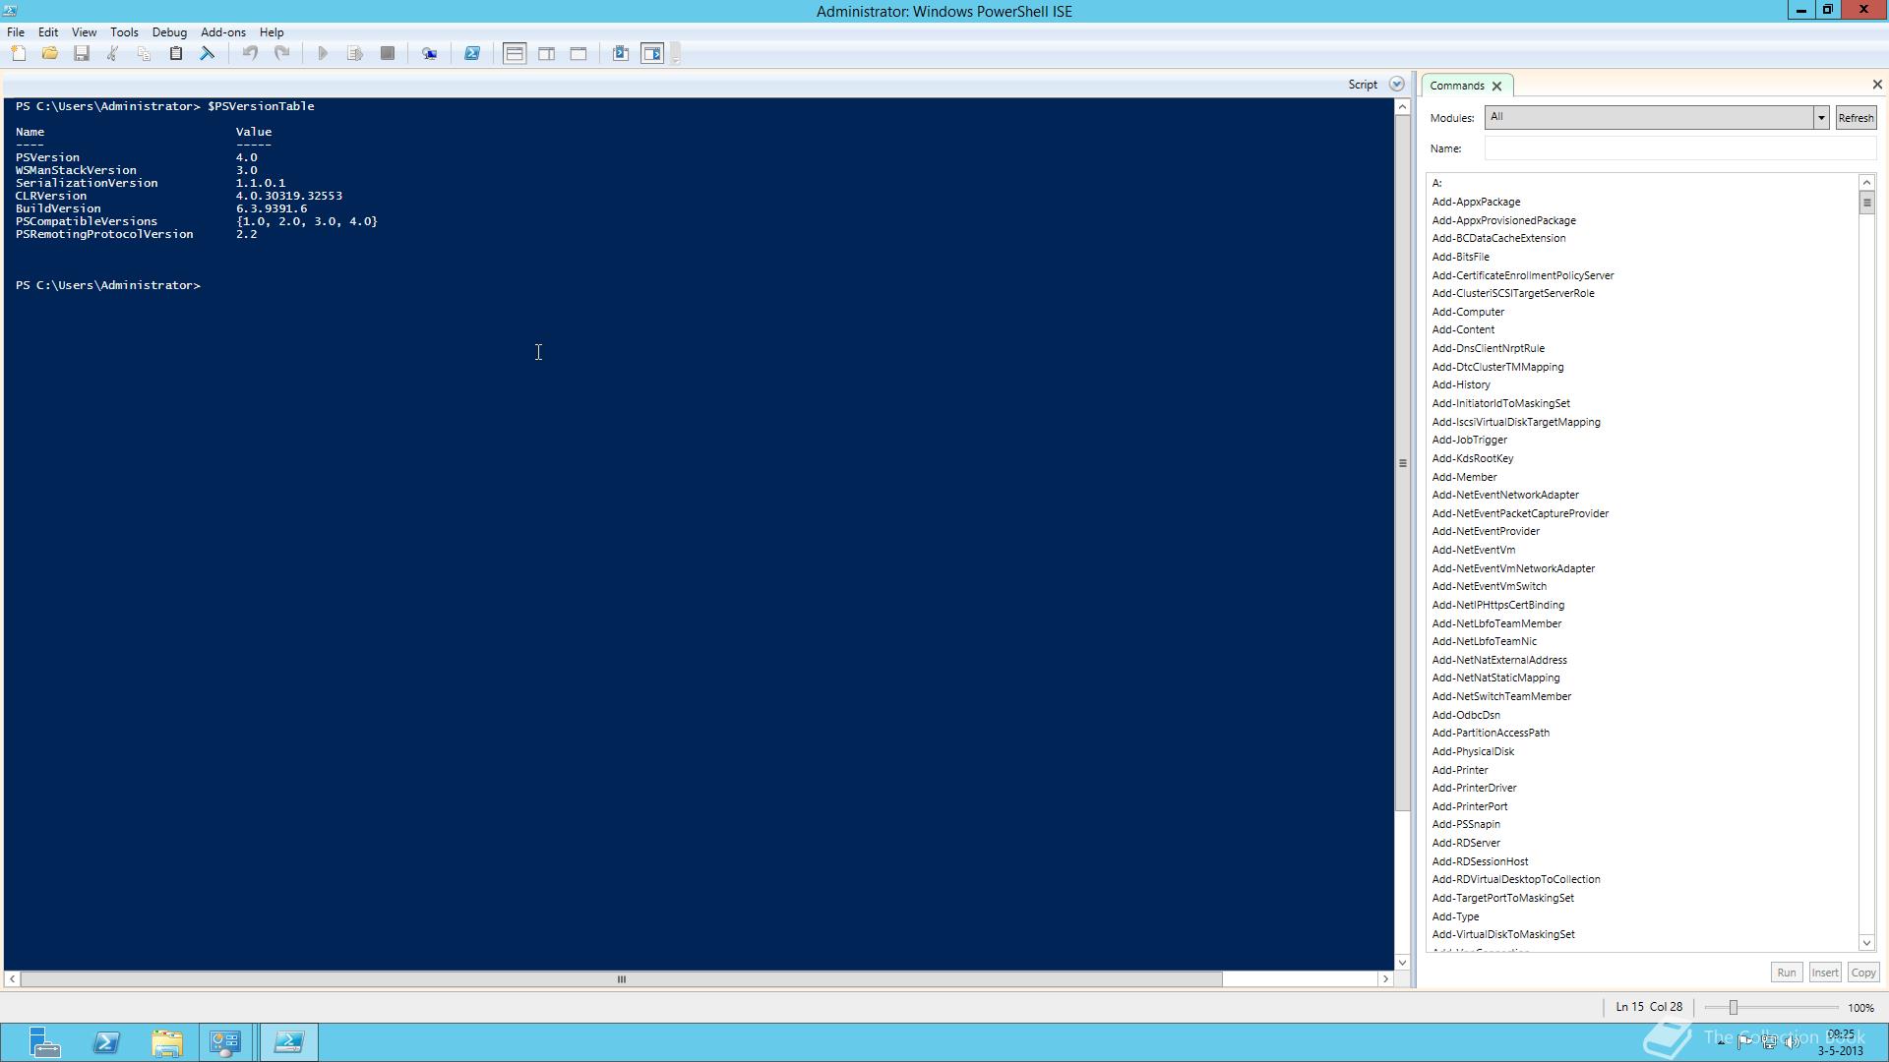
Task: Open Server Manager from taskbar
Action: coord(44,1042)
